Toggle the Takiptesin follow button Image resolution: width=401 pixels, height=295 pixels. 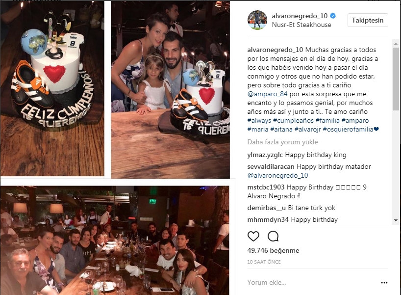coord(368,20)
